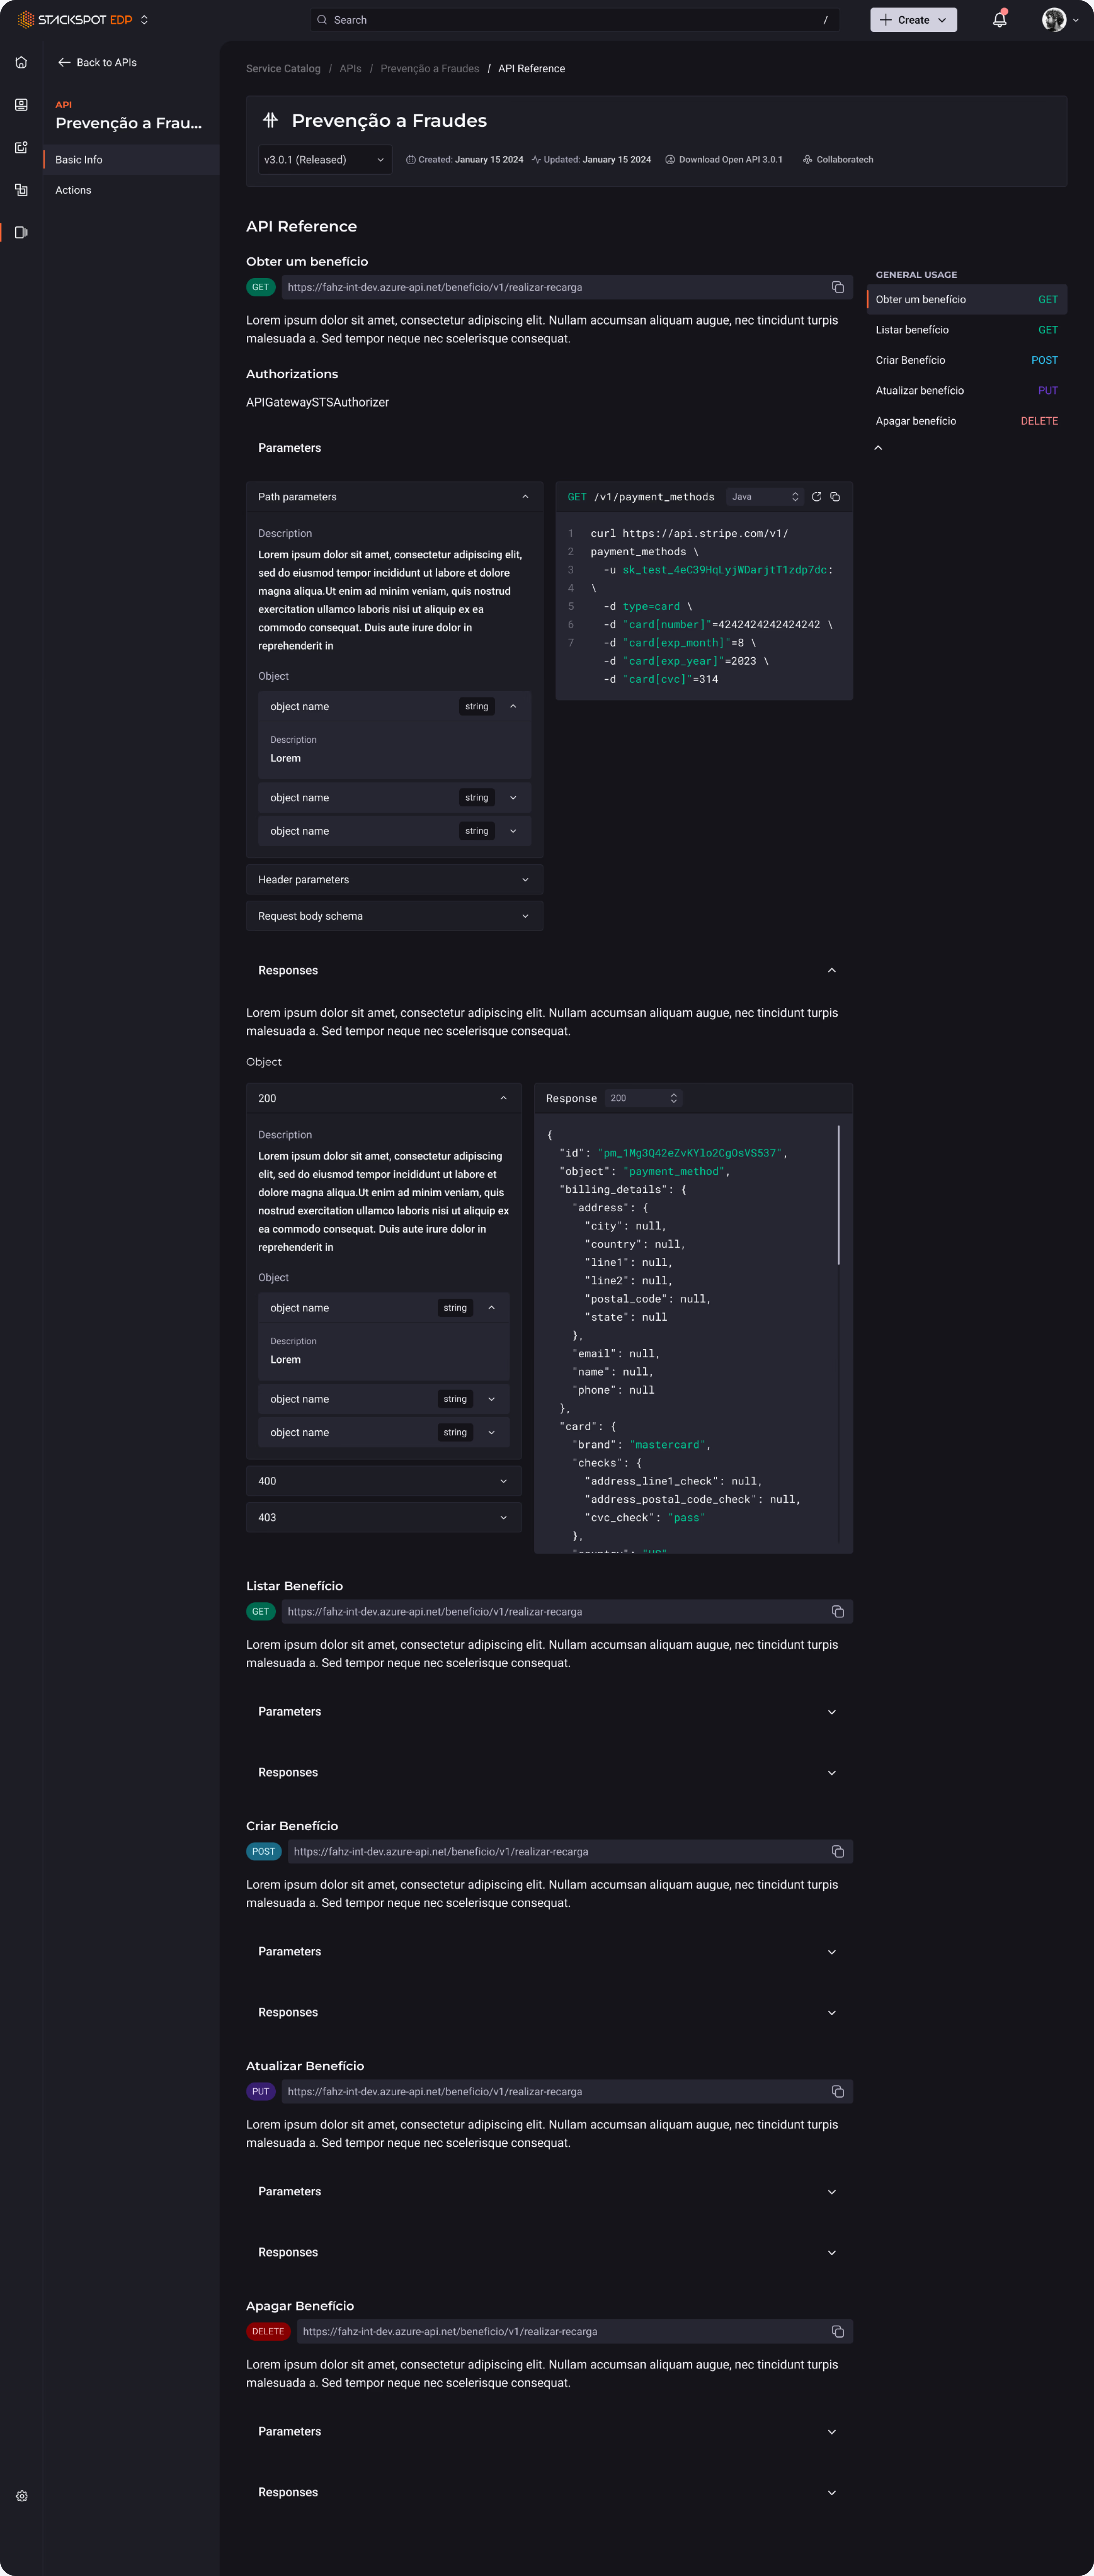Open the user avatar menu
Viewport: 1094px width, 2576px height.
[1060, 20]
